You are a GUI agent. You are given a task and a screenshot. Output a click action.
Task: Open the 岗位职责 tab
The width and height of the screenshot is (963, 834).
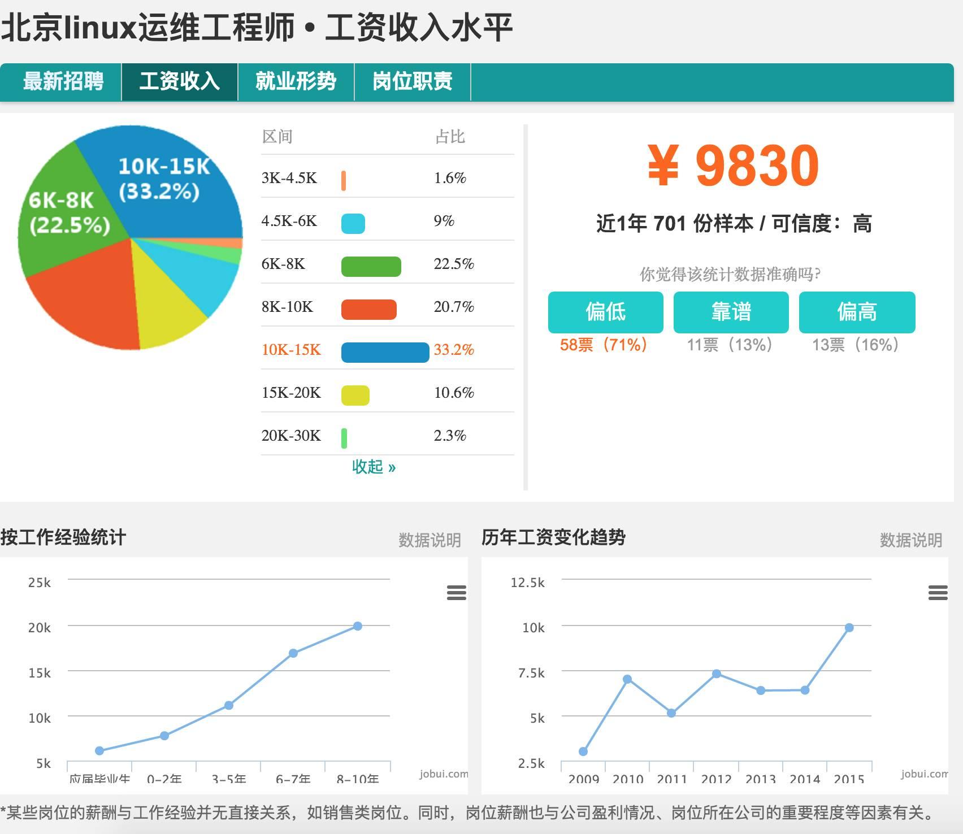click(x=413, y=82)
